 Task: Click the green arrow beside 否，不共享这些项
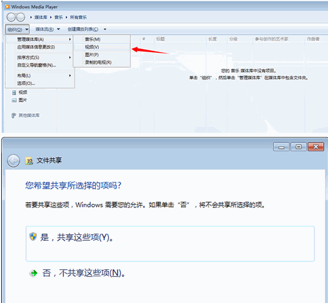pyautogui.click(x=33, y=273)
